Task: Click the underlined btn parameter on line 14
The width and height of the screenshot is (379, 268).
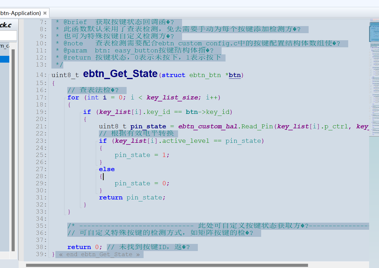Action: click(235, 75)
